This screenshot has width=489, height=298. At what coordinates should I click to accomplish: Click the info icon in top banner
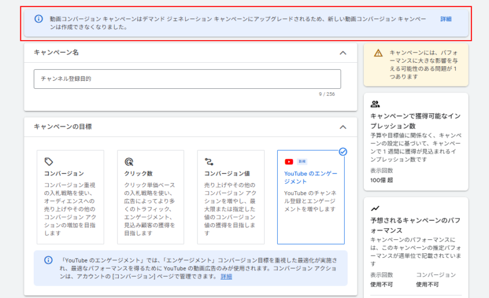coord(39,19)
